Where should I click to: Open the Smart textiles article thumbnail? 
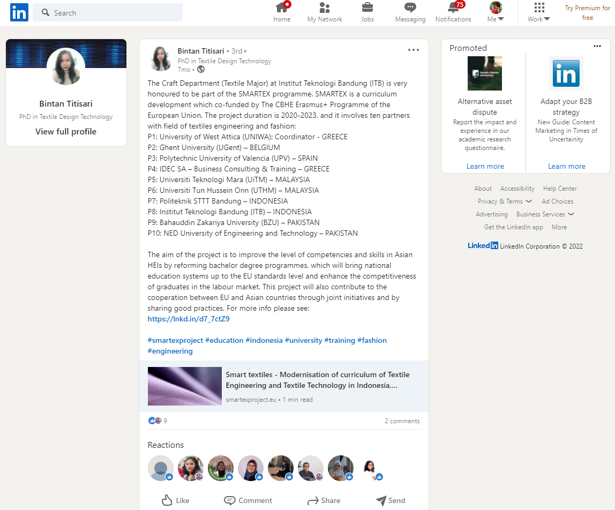pos(185,386)
